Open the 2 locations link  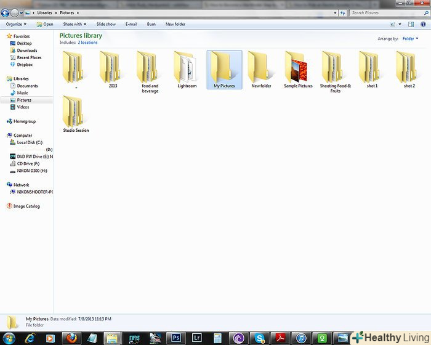tap(87, 43)
